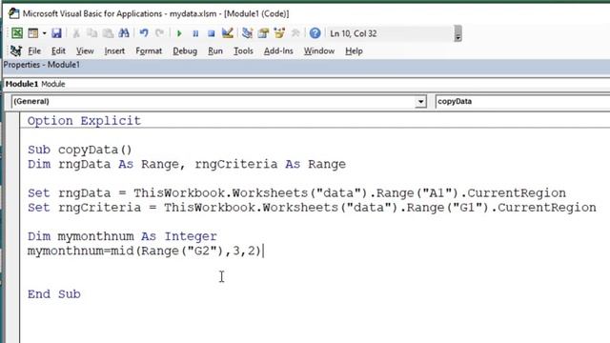This screenshot has height=343, width=610.
Task: Click the Copy toolbar icon
Action: coord(92,33)
